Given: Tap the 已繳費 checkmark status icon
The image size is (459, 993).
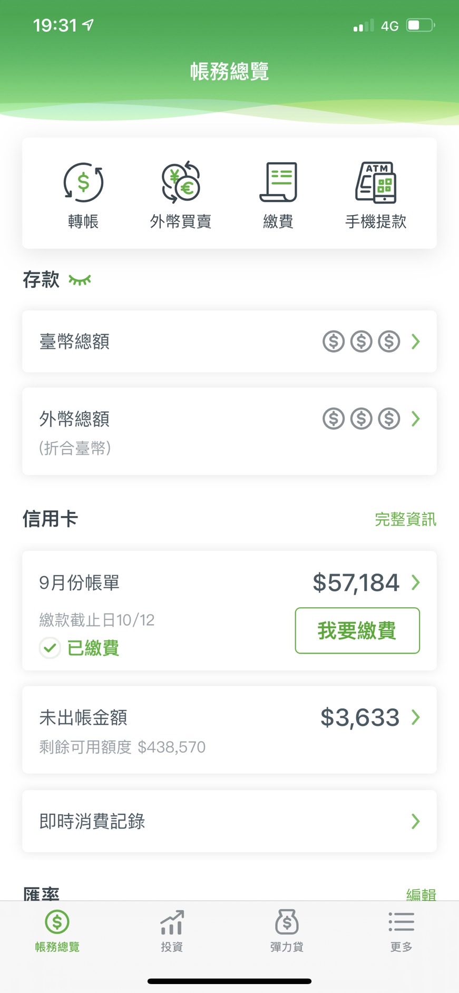Looking at the screenshot, I should pos(50,648).
